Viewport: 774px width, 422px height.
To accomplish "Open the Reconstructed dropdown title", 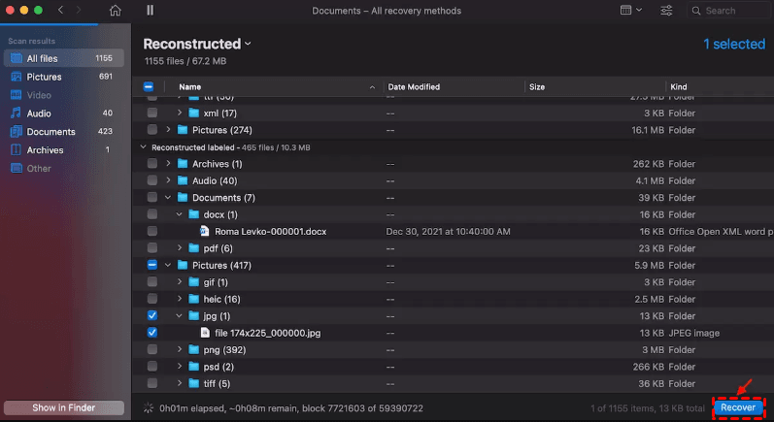I will click(x=197, y=44).
